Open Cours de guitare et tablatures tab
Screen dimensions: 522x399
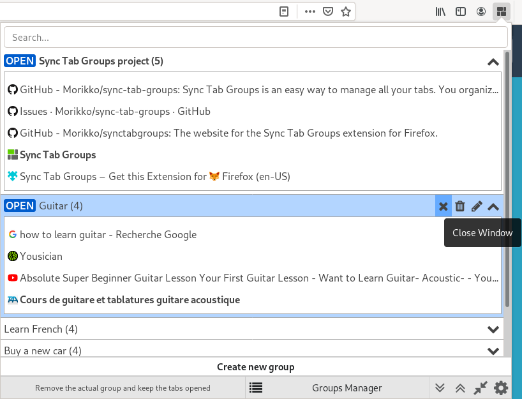(x=124, y=300)
